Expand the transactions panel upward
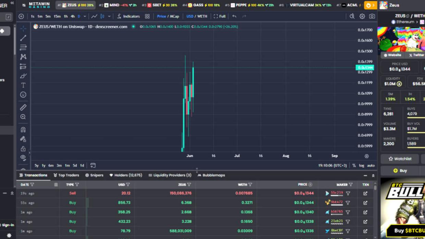Image resolution: width=425 pixels, height=239 pixels. coord(373,175)
